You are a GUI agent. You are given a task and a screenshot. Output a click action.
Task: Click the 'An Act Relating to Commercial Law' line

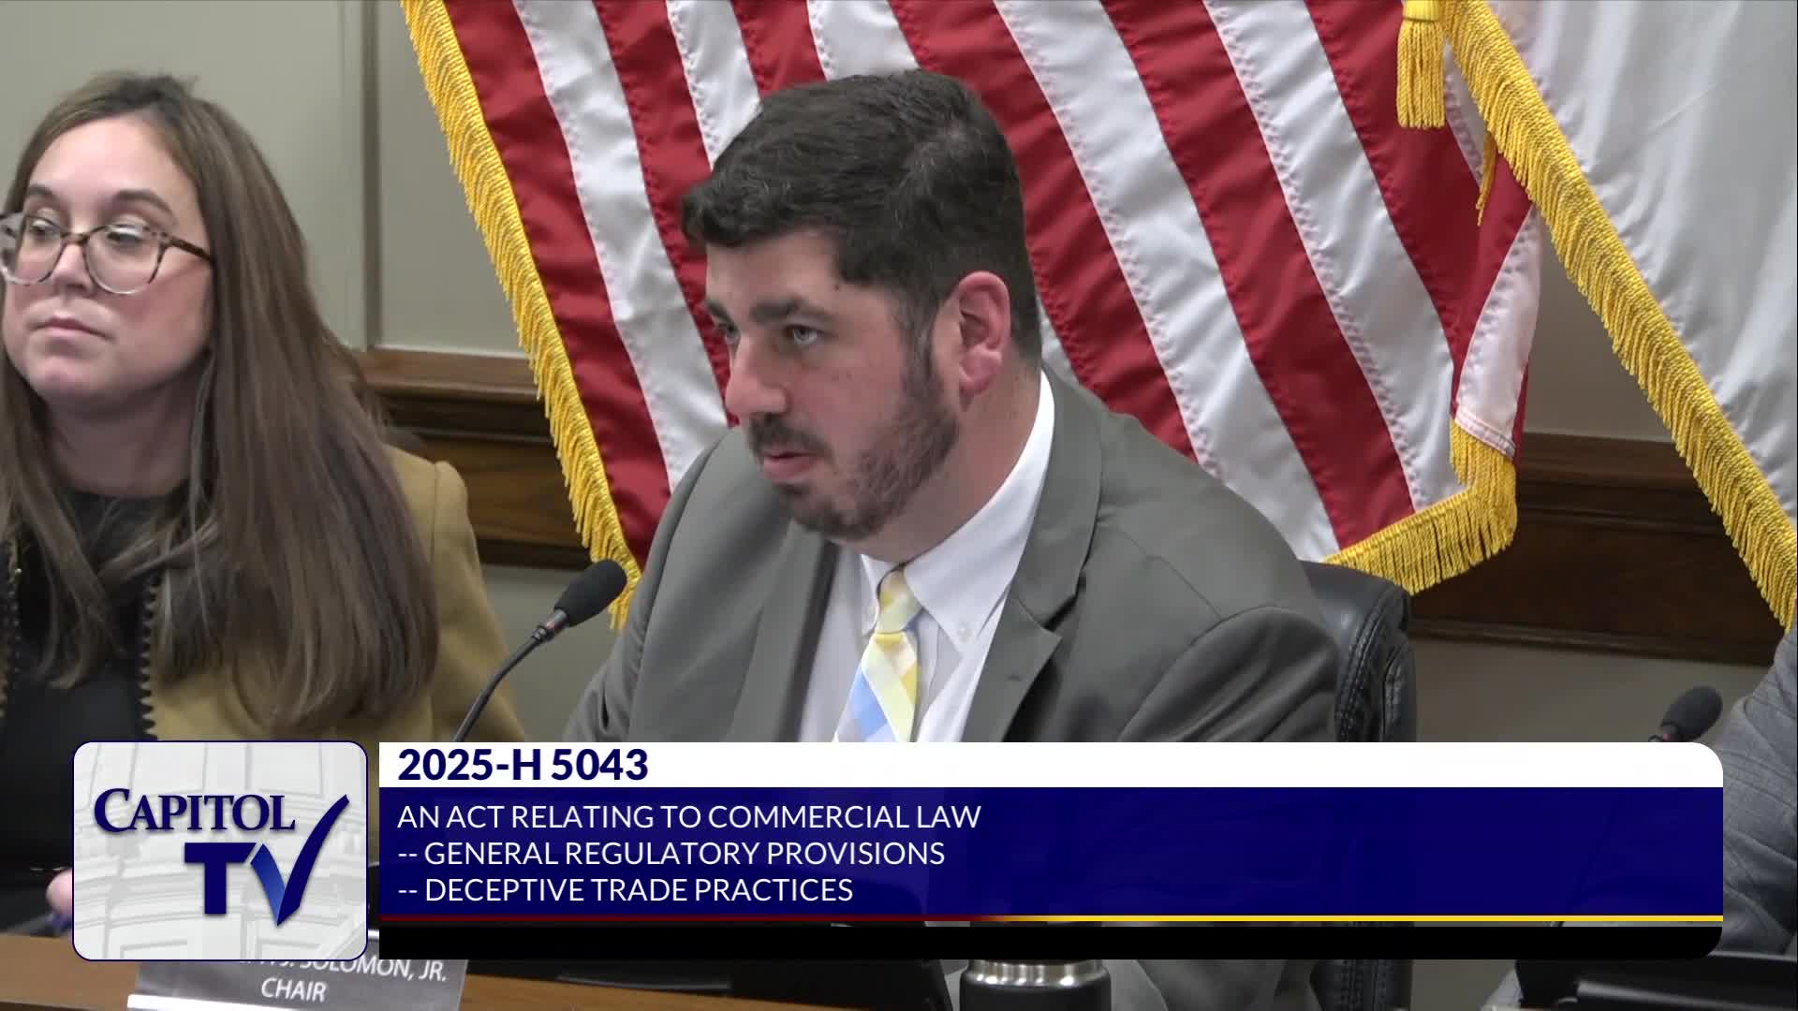click(x=688, y=816)
